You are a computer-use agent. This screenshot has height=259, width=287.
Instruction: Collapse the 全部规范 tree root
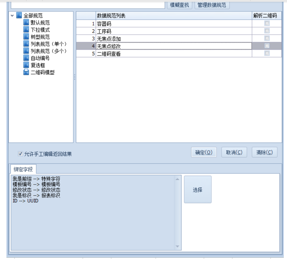pyautogui.click(x=13, y=16)
